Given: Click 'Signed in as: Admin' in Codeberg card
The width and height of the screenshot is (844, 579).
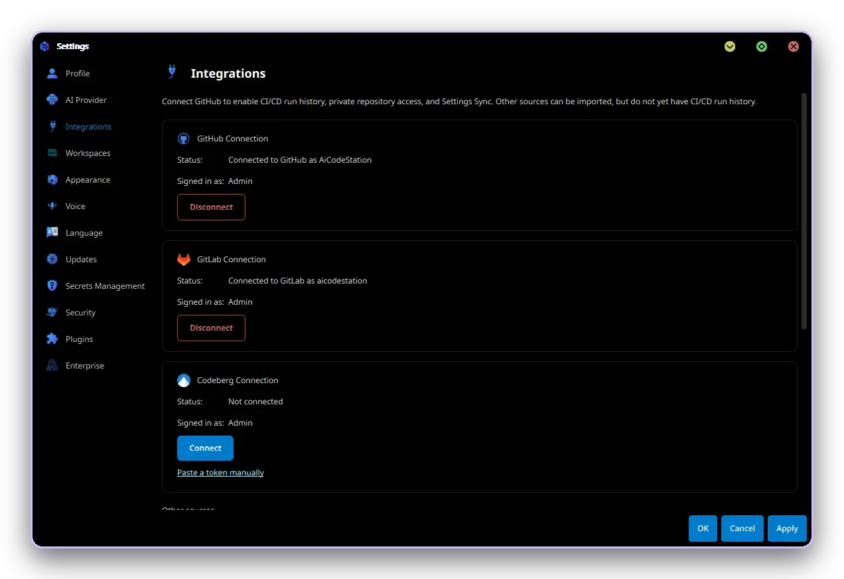Looking at the screenshot, I should pos(215,423).
